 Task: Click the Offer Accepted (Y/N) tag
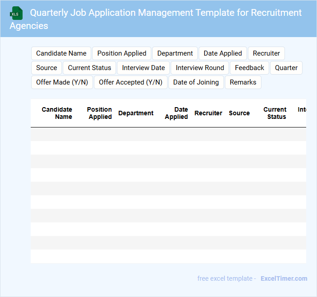point(131,82)
